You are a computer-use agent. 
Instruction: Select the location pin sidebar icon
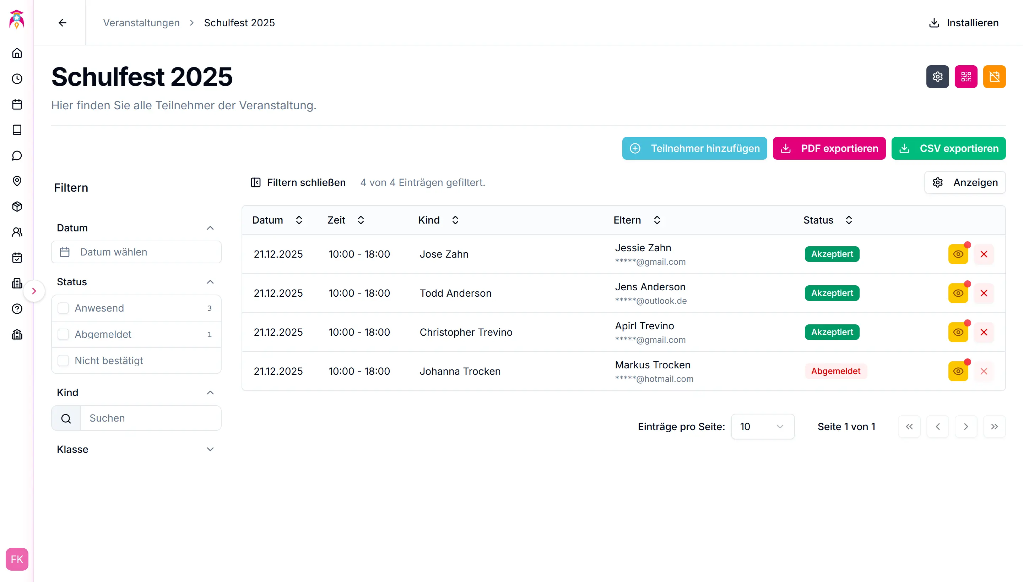click(x=17, y=181)
